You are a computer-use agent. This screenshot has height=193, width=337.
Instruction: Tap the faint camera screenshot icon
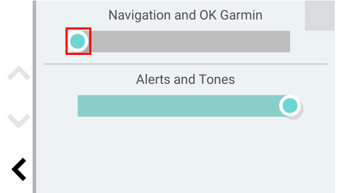[x=320, y=15]
